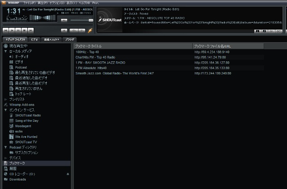Open the 表示 menu

(72, 3)
